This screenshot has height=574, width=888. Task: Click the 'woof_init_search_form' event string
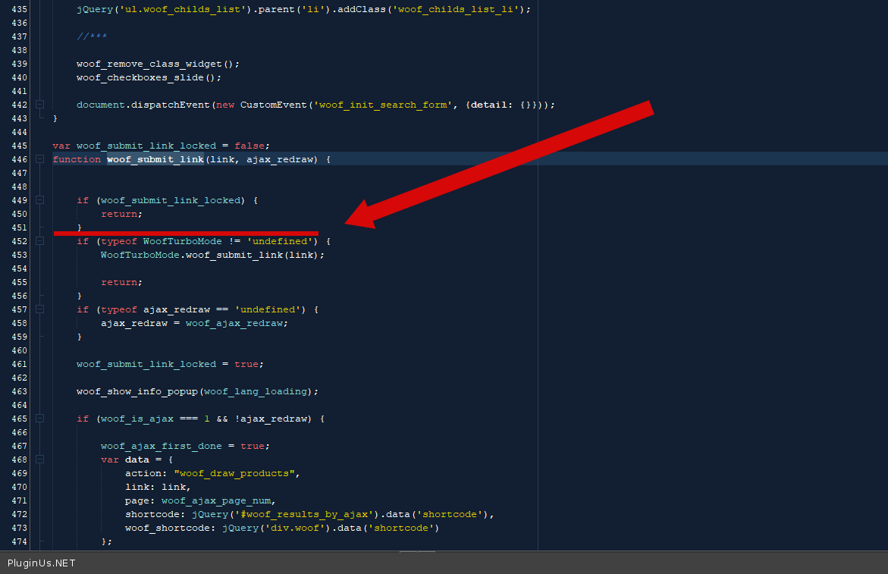(382, 105)
